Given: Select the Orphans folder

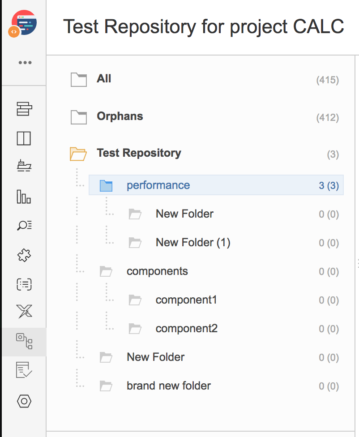Looking at the screenshot, I should (x=120, y=116).
